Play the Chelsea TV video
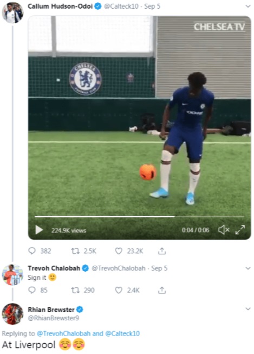The image size is (254, 354). click(39, 230)
